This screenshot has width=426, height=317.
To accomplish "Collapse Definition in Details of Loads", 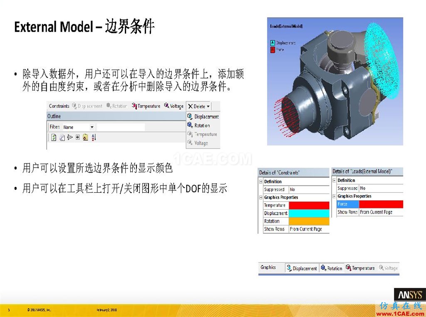I will 334,180.
